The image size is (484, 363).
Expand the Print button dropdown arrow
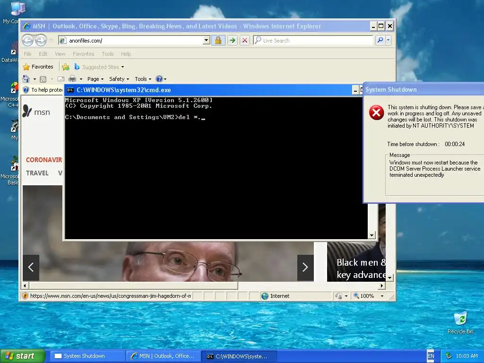(81, 79)
